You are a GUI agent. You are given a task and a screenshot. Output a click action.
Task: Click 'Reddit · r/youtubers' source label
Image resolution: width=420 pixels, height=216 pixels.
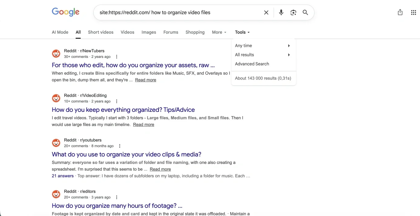pyautogui.click(x=83, y=140)
